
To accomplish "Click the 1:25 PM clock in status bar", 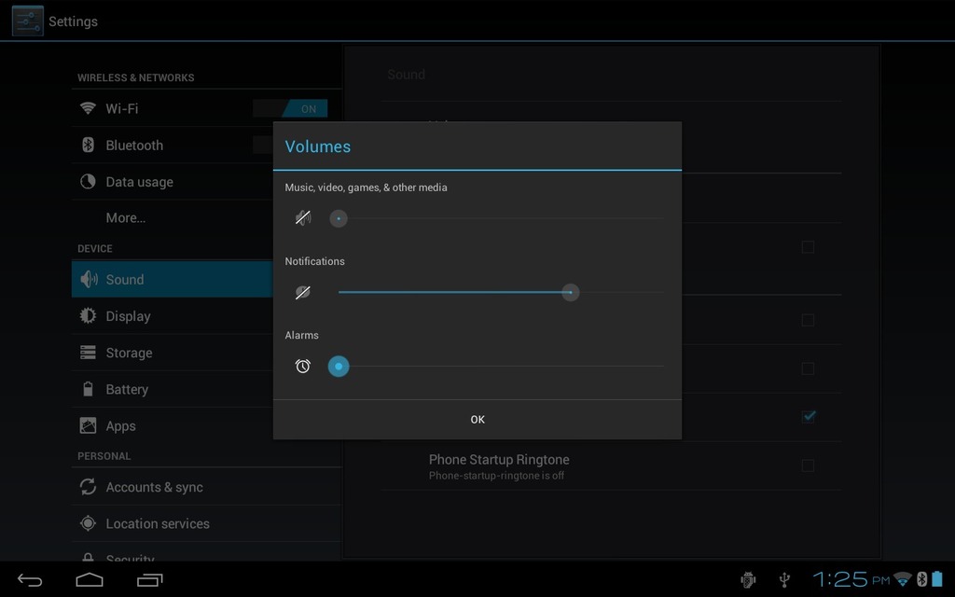I will (851, 579).
